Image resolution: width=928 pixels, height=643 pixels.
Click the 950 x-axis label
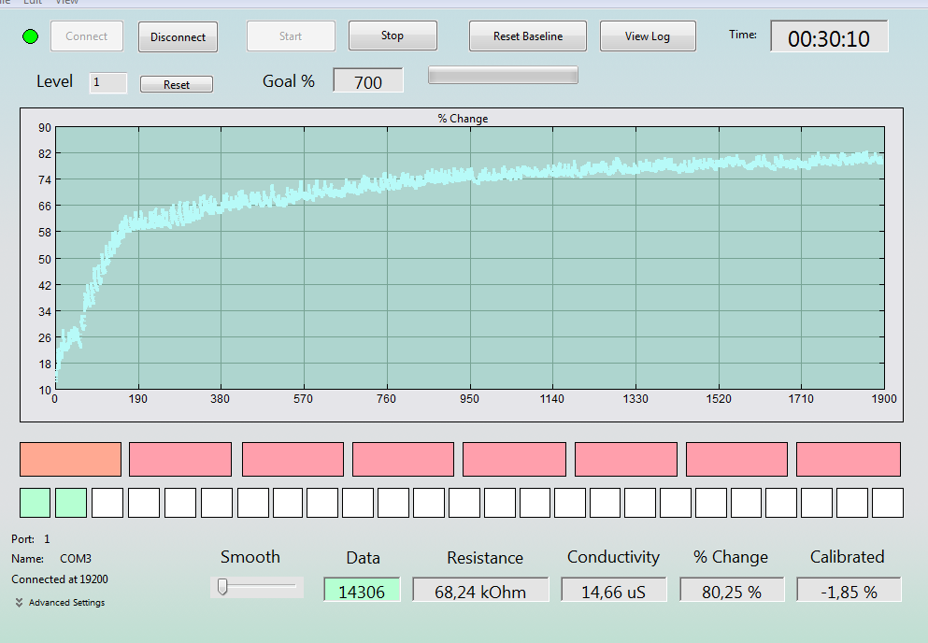pyautogui.click(x=469, y=399)
